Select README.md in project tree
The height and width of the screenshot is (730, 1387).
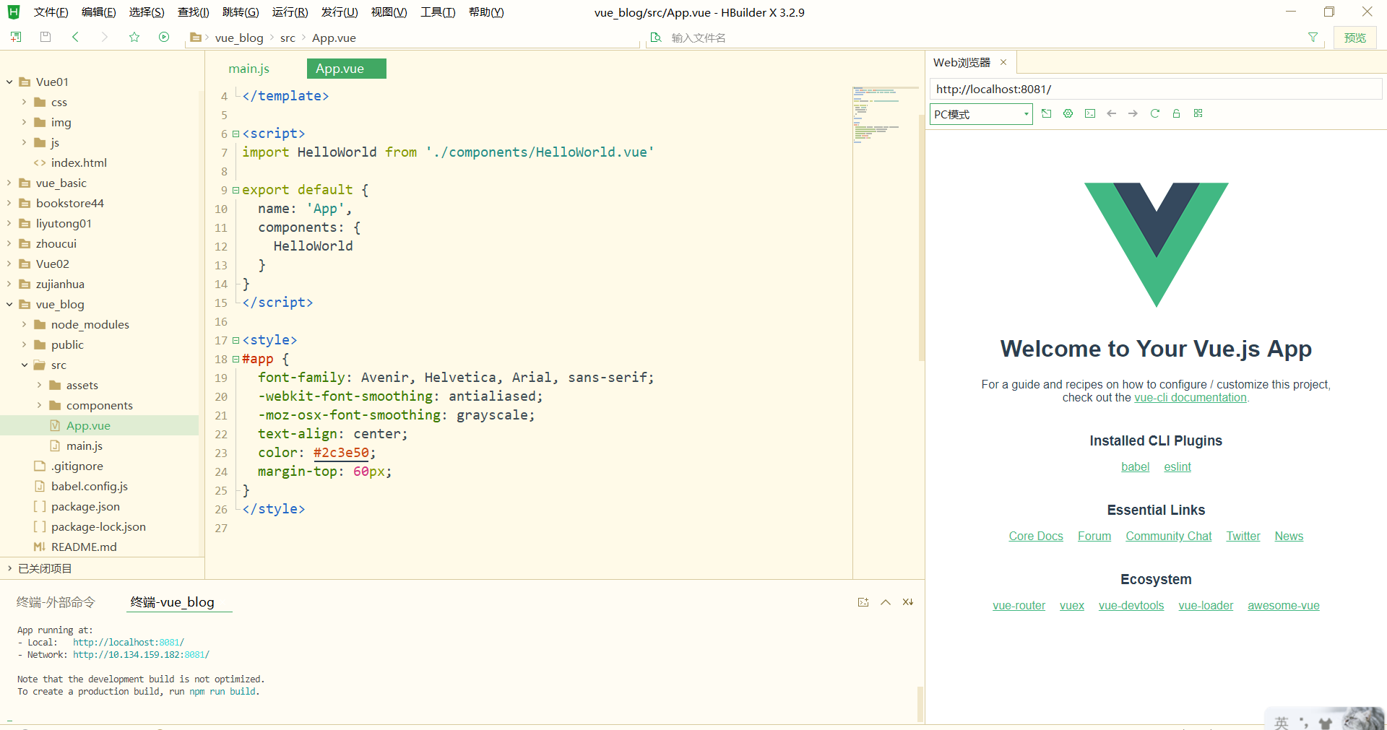pos(84,547)
